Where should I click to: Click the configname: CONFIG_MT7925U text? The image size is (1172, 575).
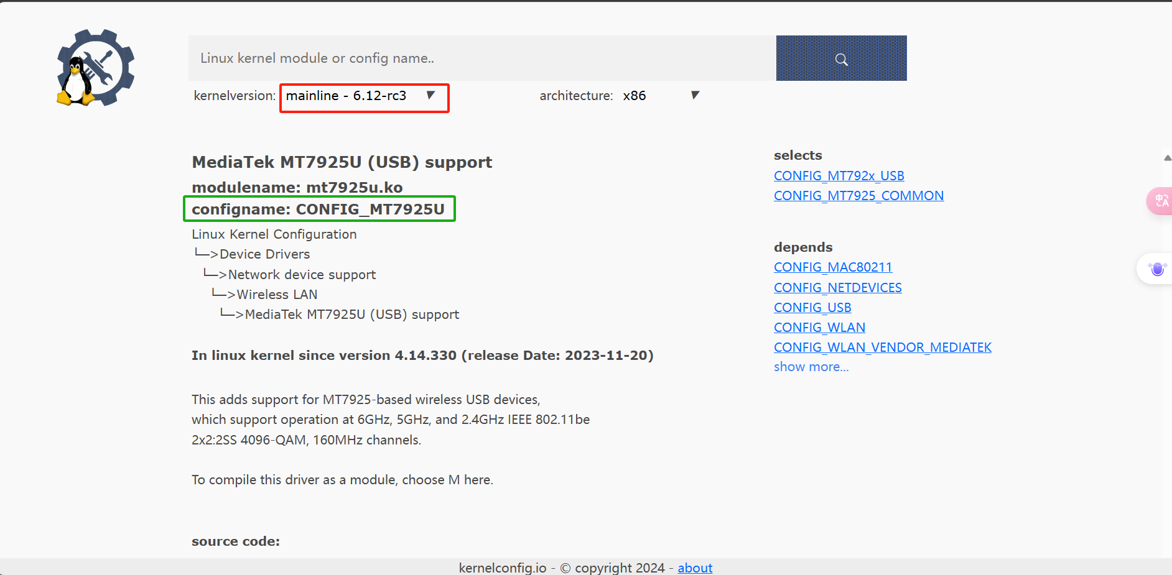click(318, 209)
